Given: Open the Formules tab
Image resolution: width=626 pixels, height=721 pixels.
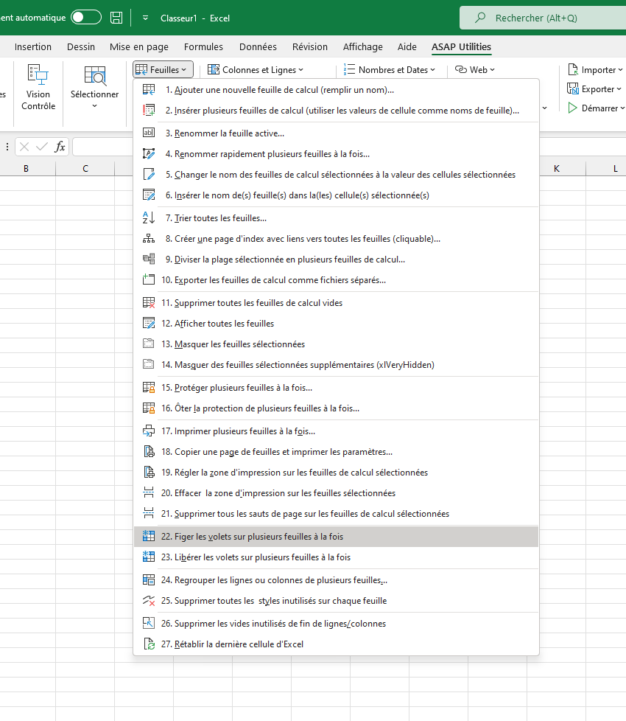Looking at the screenshot, I should [x=203, y=47].
